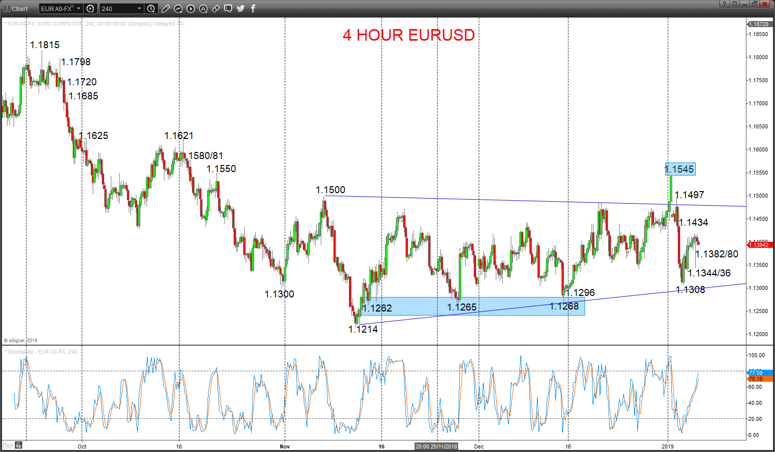The height and width of the screenshot is (452, 775).
Task: Select the 1.1621 annotation label
Action: click(179, 135)
